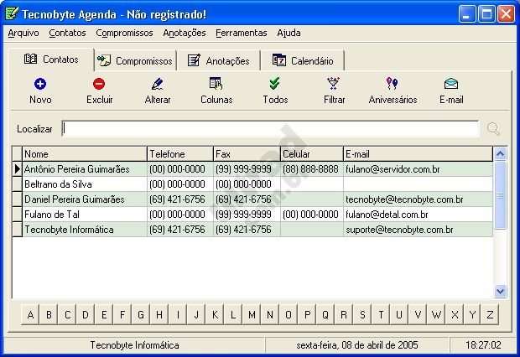Filter contacts by letter D

coord(86,314)
